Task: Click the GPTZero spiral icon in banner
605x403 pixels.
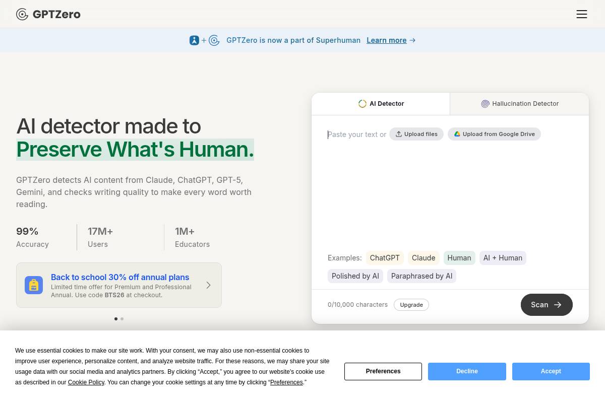Action: tap(214, 40)
